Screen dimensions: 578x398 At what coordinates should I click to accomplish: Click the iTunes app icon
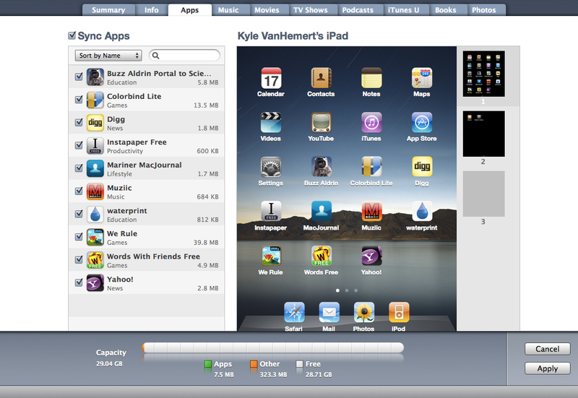pos(371,122)
